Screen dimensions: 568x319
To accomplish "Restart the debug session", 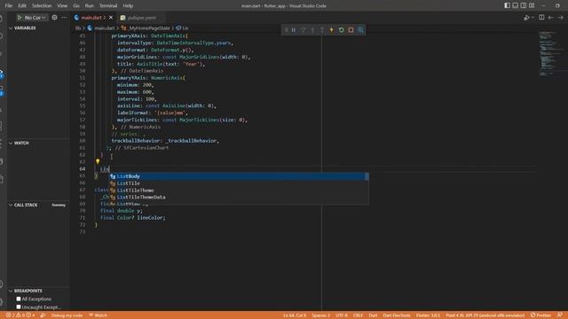I will [x=341, y=30].
